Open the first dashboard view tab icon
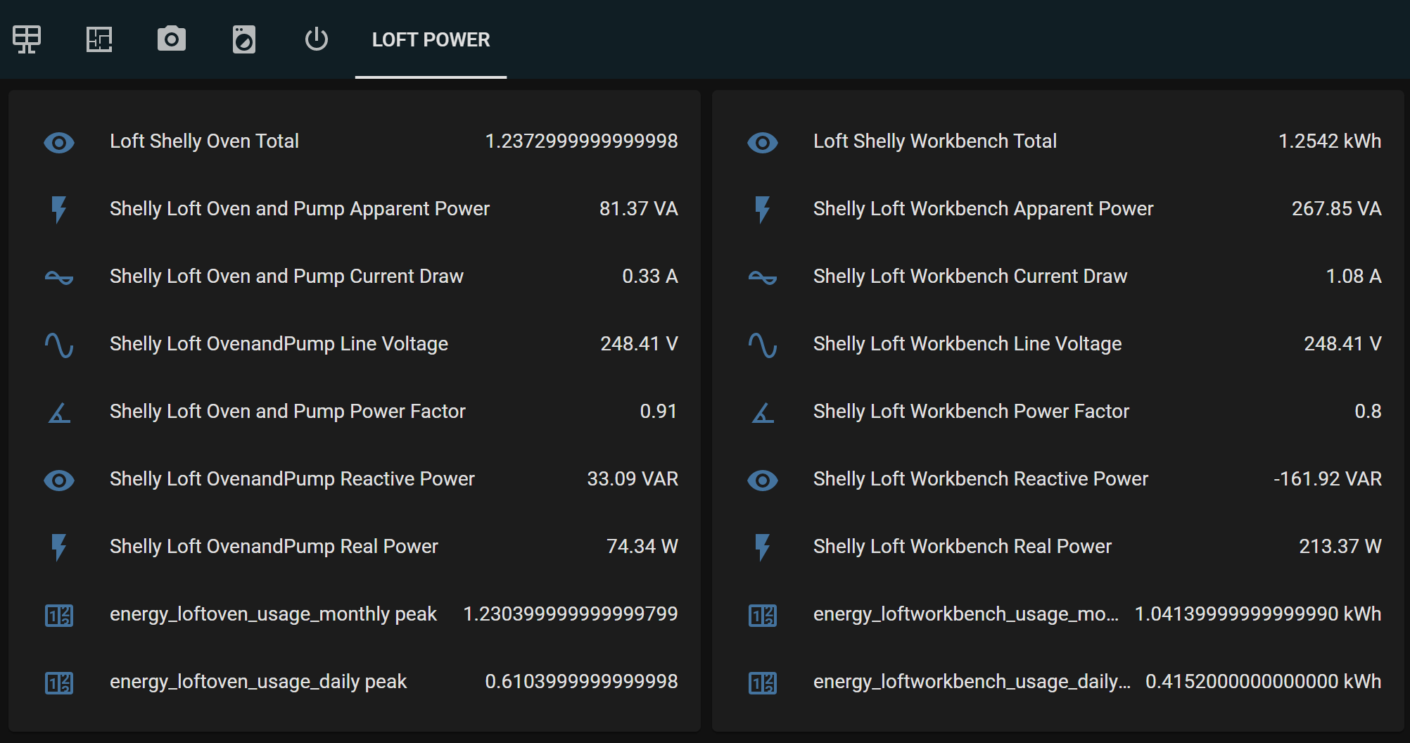 tap(27, 39)
